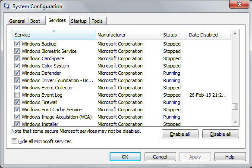Image resolution: width=252 pixels, height=168 pixels.
Task: Enable the Windows Event Log checkbox
Action: (x=17, y=95)
